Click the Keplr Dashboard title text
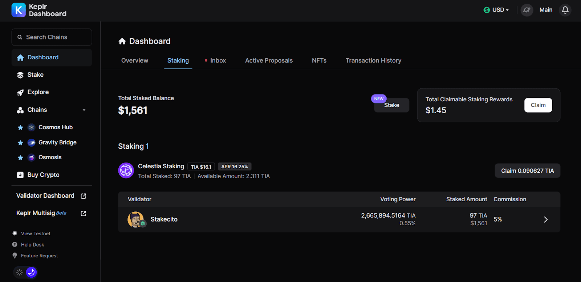This screenshot has height=282, width=581. (48, 10)
